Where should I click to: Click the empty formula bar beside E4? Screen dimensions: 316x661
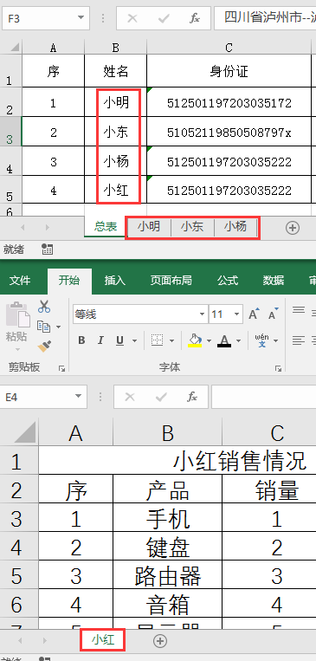click(264, 397)
